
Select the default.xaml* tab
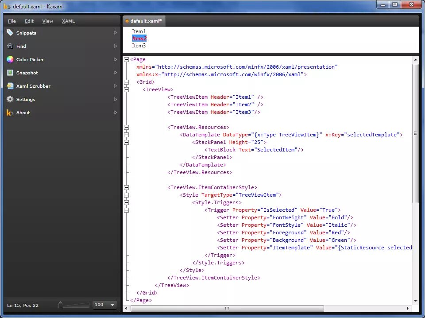[x=143, y=21]
